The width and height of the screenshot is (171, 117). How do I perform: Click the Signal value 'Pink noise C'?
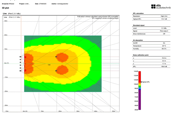point(164,31)
